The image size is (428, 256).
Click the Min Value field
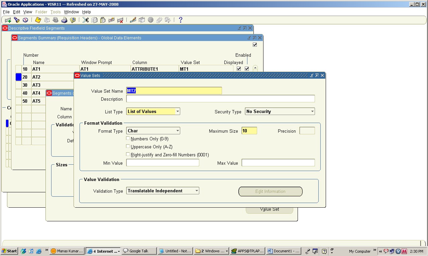(x=163, y=163)
